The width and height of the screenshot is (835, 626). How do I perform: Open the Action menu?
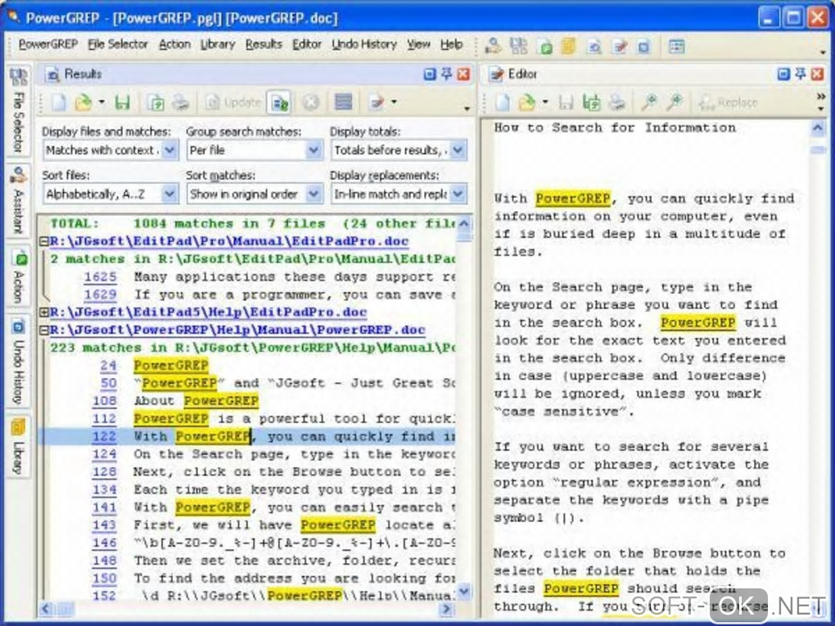tap(174, 45)
